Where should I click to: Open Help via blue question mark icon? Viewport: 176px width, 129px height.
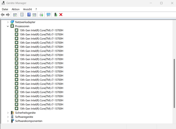[29, 14]
